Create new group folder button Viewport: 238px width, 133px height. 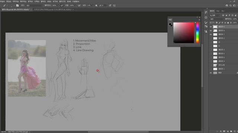point(231,132)
